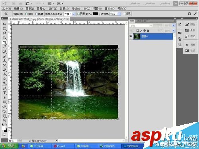Select the Lasso tool
Screen dimensions: 199x149
pyautogui.click(x=4, y=33)
